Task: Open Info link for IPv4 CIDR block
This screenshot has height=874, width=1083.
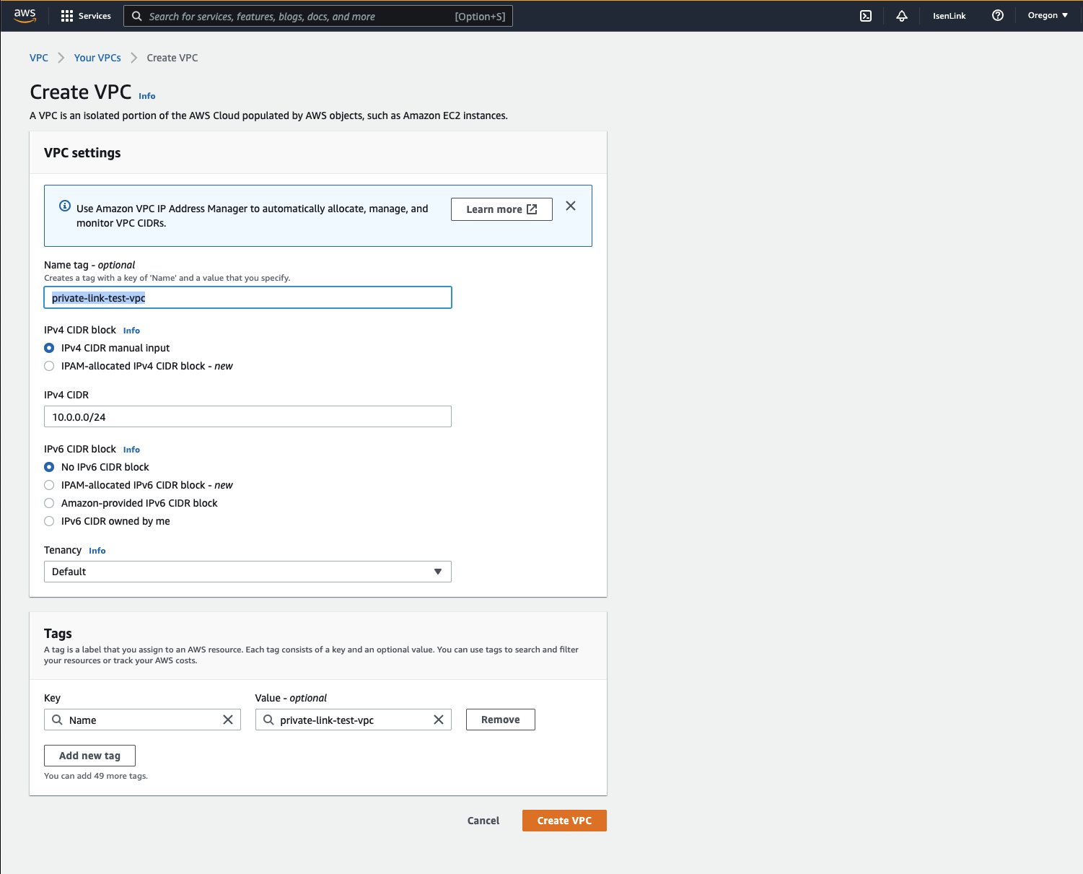Action: pyautogui.click(x=131, y=331)
